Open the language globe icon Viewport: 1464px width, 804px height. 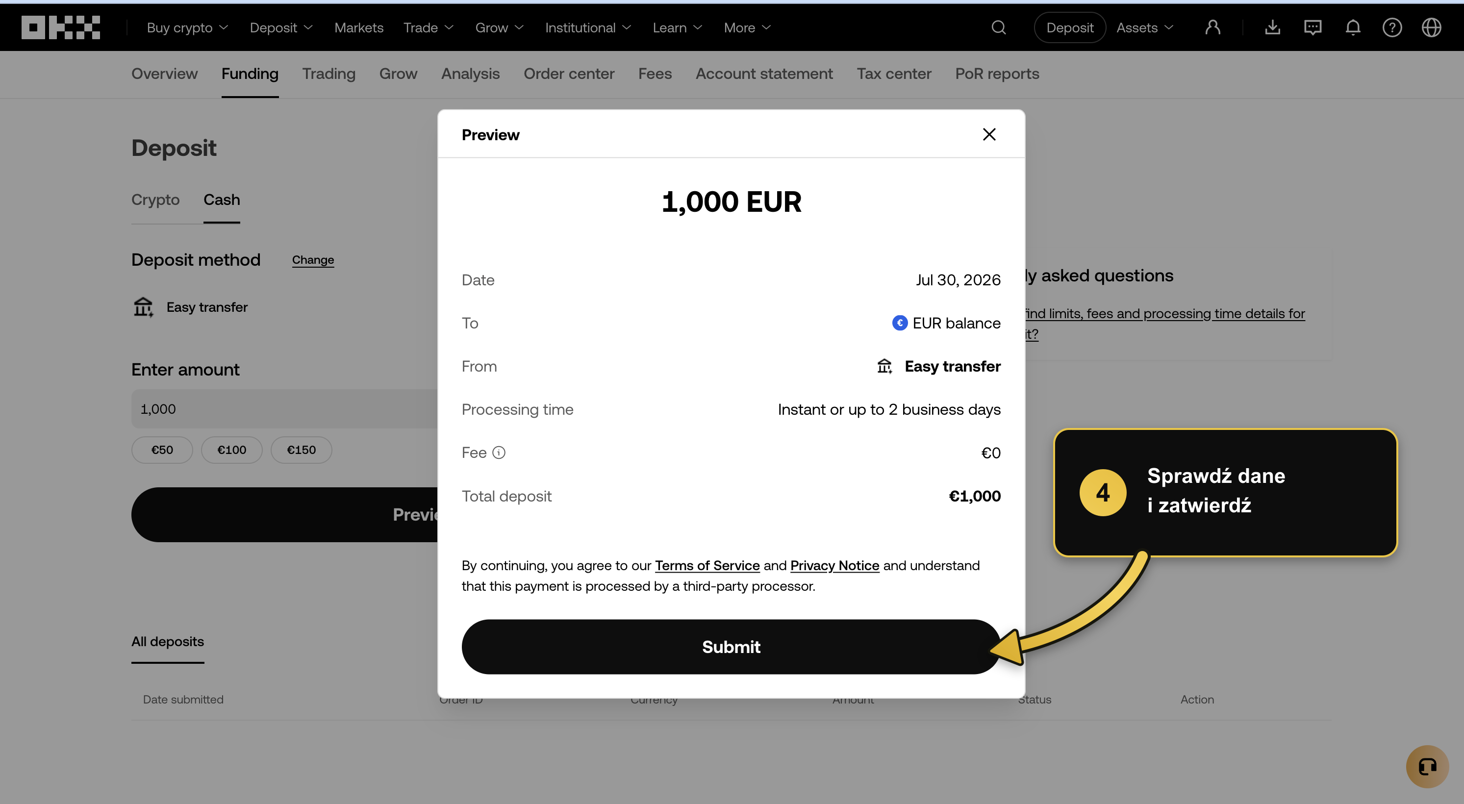pyautogui.click(x=1432, y=27)
